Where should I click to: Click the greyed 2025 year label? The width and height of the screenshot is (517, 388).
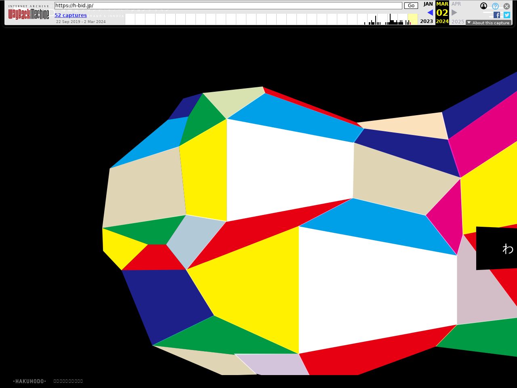point(458,21)
